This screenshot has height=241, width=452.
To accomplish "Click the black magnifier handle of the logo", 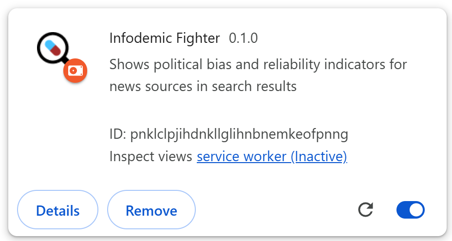I will 64,60.
